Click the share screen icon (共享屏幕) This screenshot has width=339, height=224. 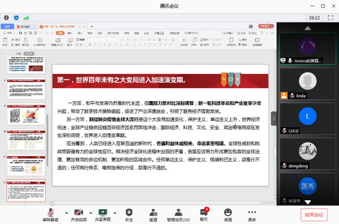click(x=102, y=212)
